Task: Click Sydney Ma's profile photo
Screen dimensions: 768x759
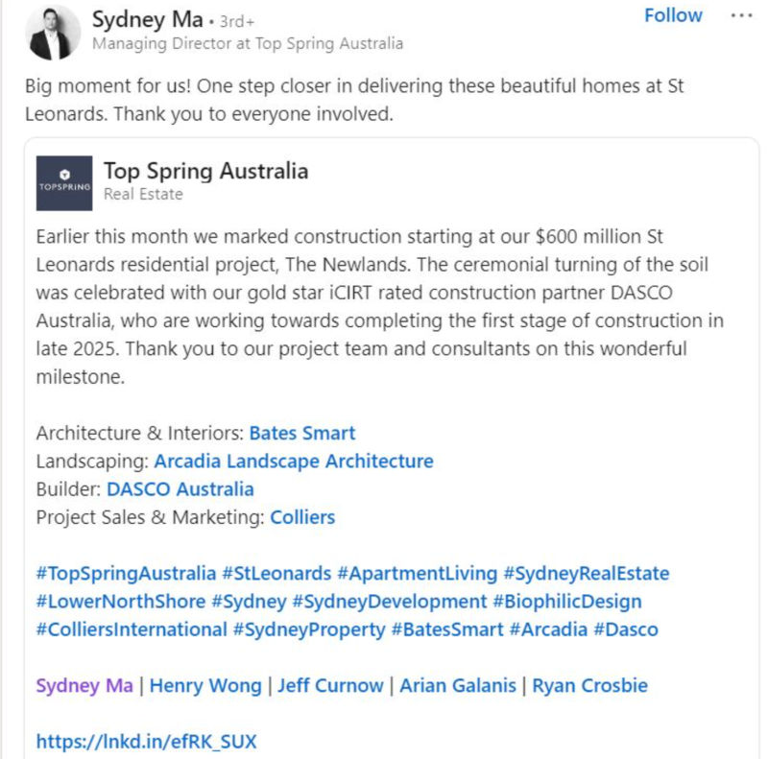Action: pos(55,31)
